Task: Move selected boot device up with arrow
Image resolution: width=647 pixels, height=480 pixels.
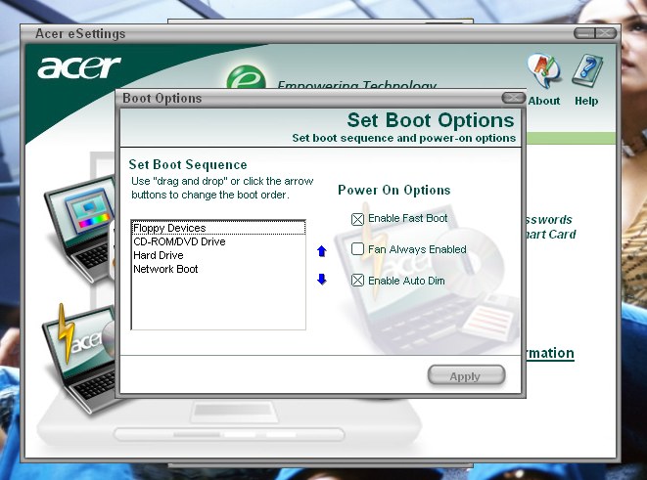Action: point(322,251)
